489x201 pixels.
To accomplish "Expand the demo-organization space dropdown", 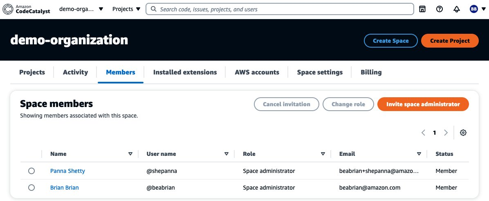I will pos(81,9).
